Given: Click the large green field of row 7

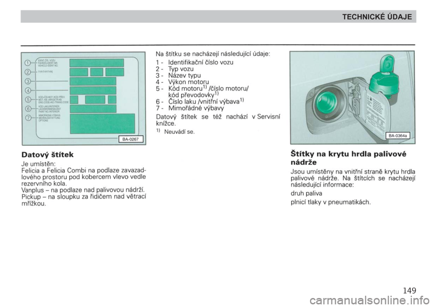Looking at the screenshot, I should click(102, 124).
